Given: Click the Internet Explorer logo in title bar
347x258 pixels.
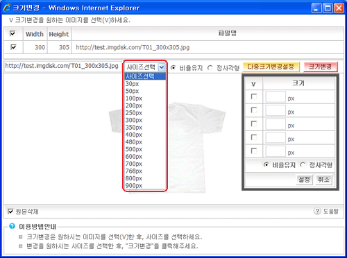Looking at the screenshot, I should click(x=7, y=8).
